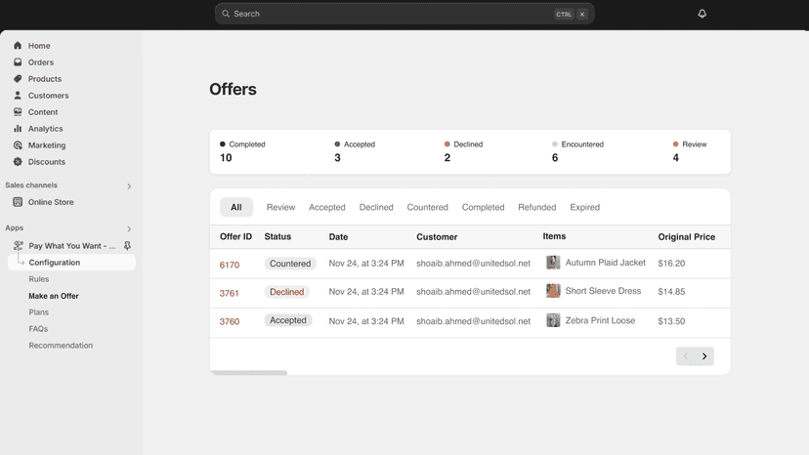Click the Home icon in sidebar
Screen dimensions: 809x455
pos(18,45)
